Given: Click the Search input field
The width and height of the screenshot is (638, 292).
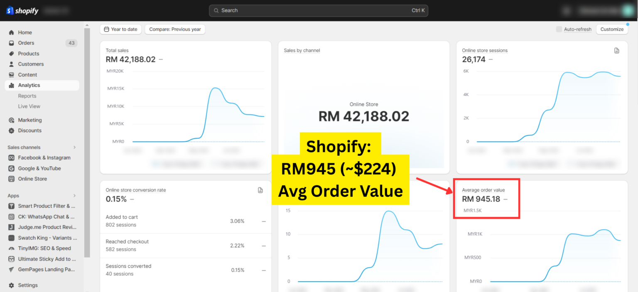Looking at the screenshot, I should pos(318,10).
